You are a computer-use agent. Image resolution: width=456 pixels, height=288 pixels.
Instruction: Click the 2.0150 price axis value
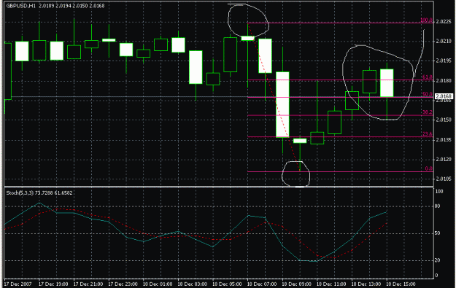pyautogui.click(x=444, y=120)
